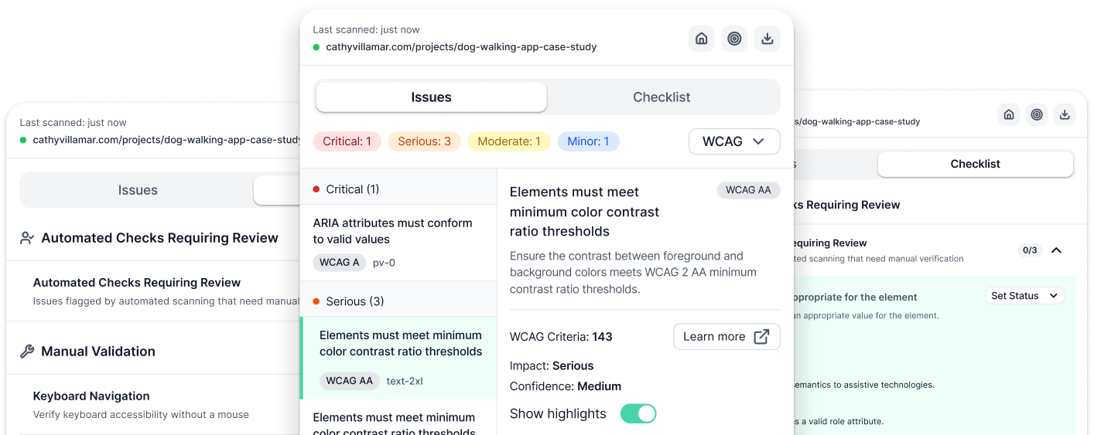
Task: Open the WCAG standard dropdown
Action: (x=733, y=141)
